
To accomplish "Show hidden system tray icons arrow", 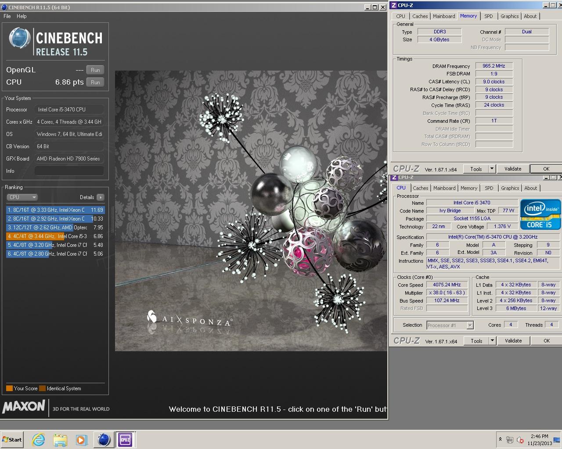I will tap(500, 439).
